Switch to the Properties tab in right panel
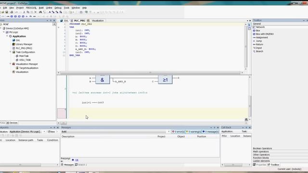The width and height of the screenshot is (308, 173). pos(259,165)
